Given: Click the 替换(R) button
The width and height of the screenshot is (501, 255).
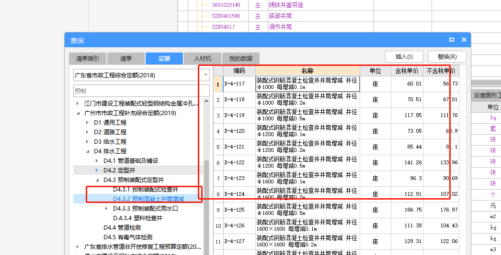Looking at the screenshot, I should click(x=447, y=57).
